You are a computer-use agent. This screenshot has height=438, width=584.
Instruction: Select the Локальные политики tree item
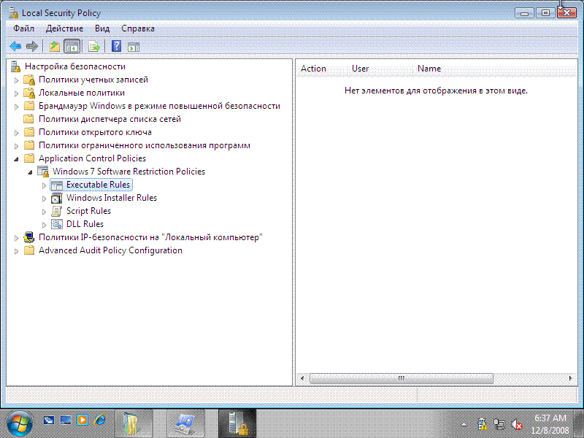82,93
